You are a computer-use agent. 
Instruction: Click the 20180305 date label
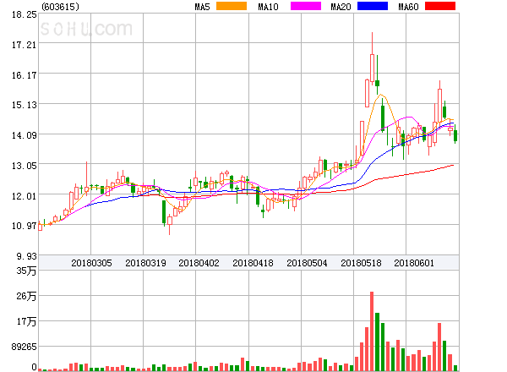(x=91, y=263)
